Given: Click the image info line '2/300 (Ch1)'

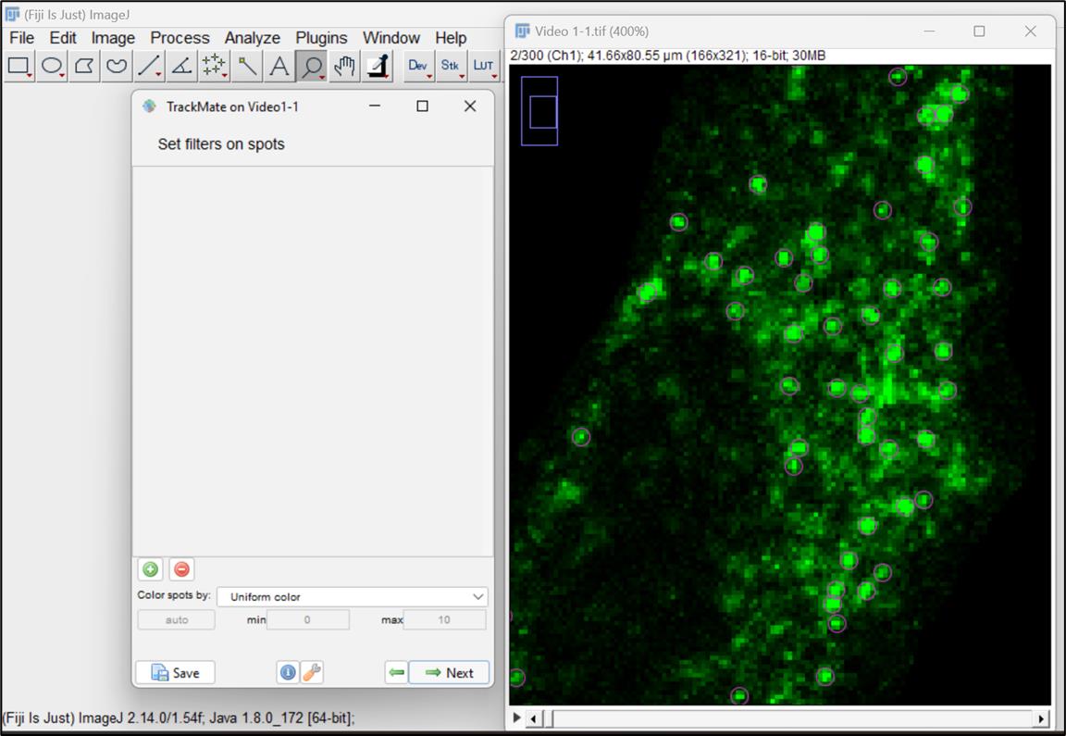Looking at the screenshot, I should (667, 56).
